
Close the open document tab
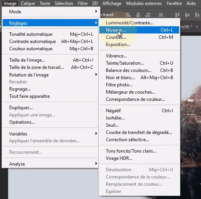click(x=197, y=27)
